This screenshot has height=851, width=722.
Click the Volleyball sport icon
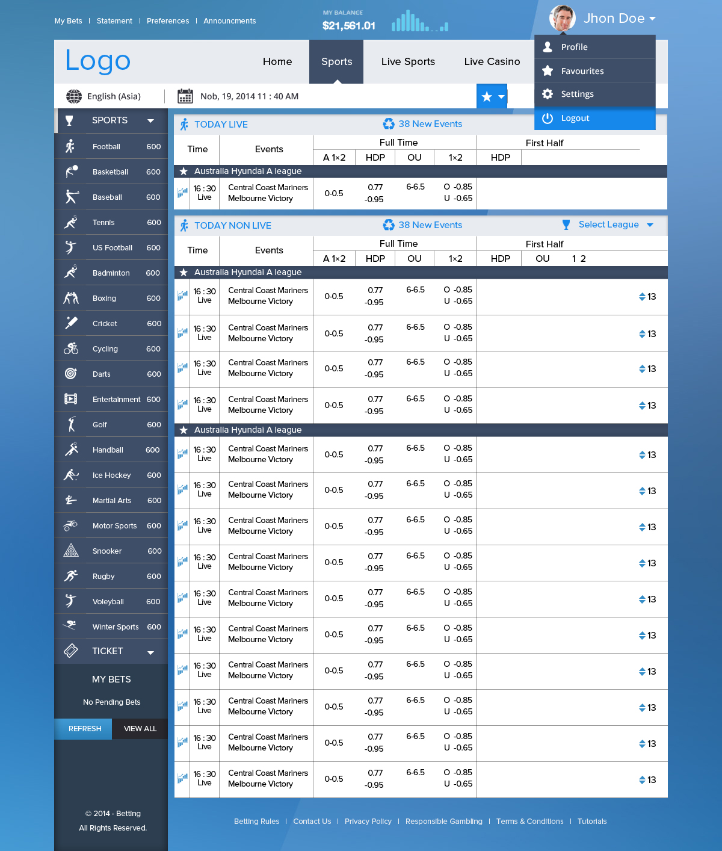(70, 601)
